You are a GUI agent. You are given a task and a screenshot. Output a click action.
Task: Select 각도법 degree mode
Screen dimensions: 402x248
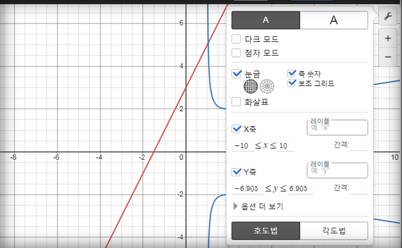(334, 231)
